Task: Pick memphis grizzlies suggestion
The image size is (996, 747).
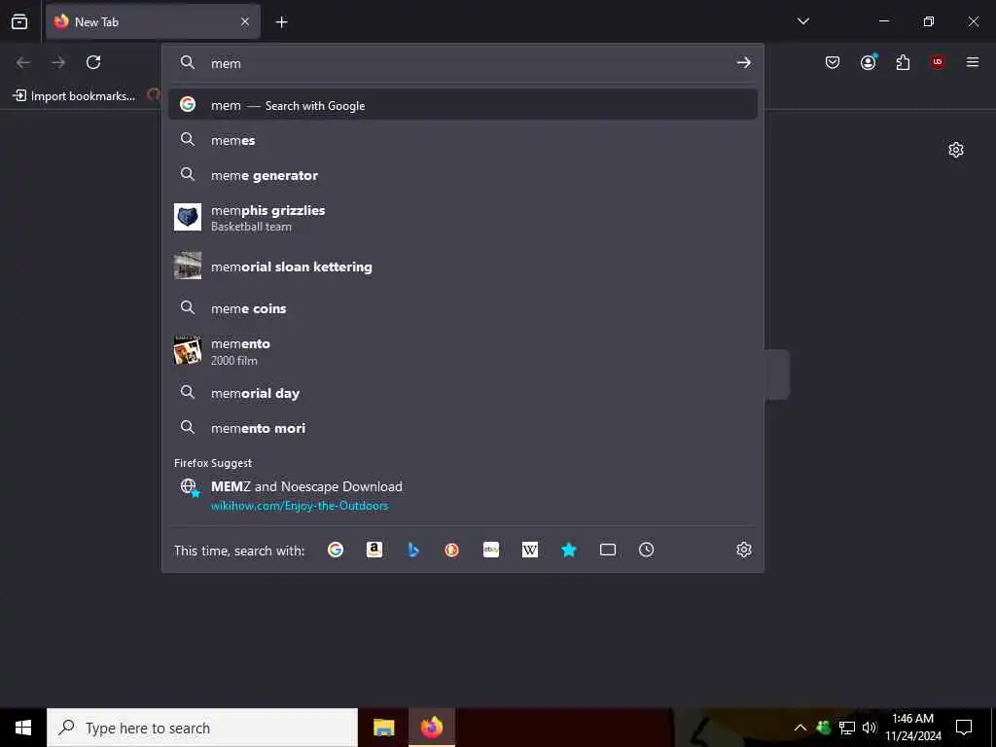Action: 462,218
